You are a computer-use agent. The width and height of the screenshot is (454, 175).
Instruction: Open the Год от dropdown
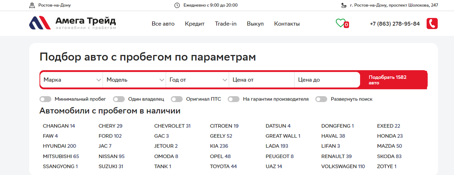[197, 80]
